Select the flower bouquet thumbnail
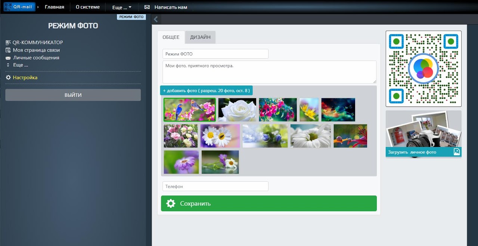The width and height of the screenshot is (478, 246). 181,136
